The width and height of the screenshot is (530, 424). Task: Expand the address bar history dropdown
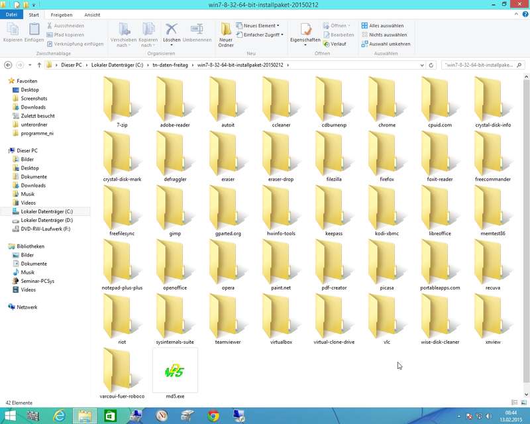tap(422, 66)
